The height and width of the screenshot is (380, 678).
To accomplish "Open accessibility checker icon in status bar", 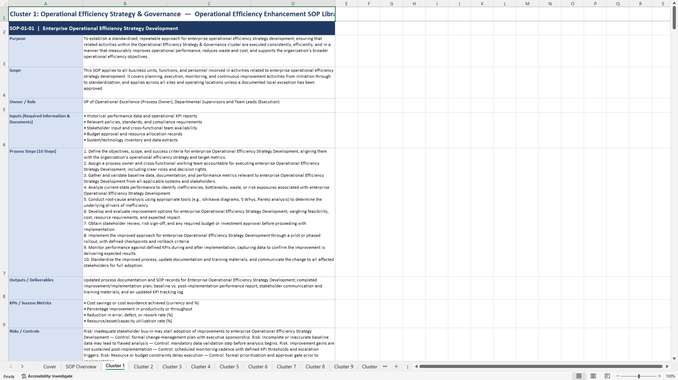I will click(24, 376).
